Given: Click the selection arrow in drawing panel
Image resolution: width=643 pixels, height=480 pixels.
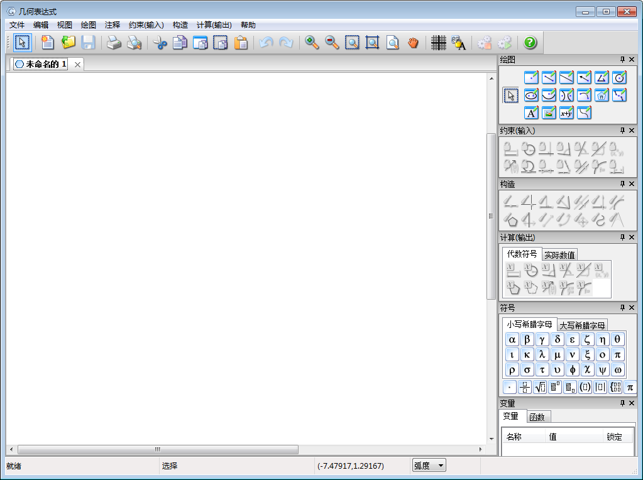Looking at the screenshot, I should pyautogui.click(x=510, y=95).
